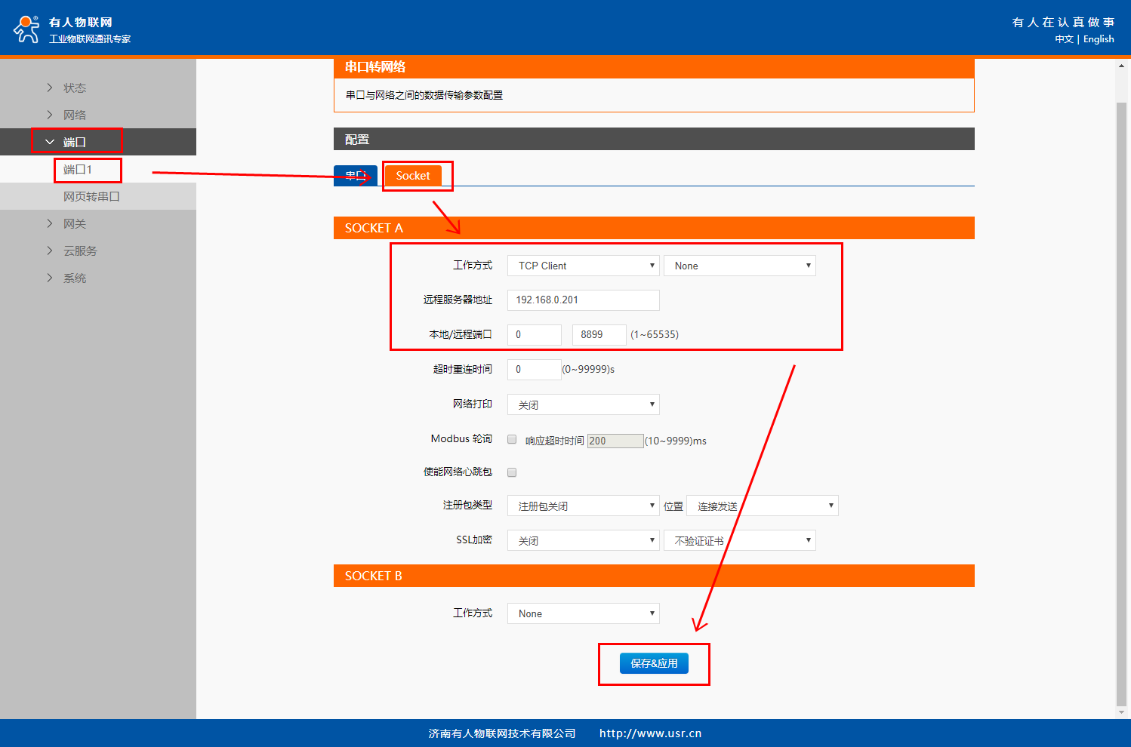Click the page scrollbar down arrow

point(1121,712)
